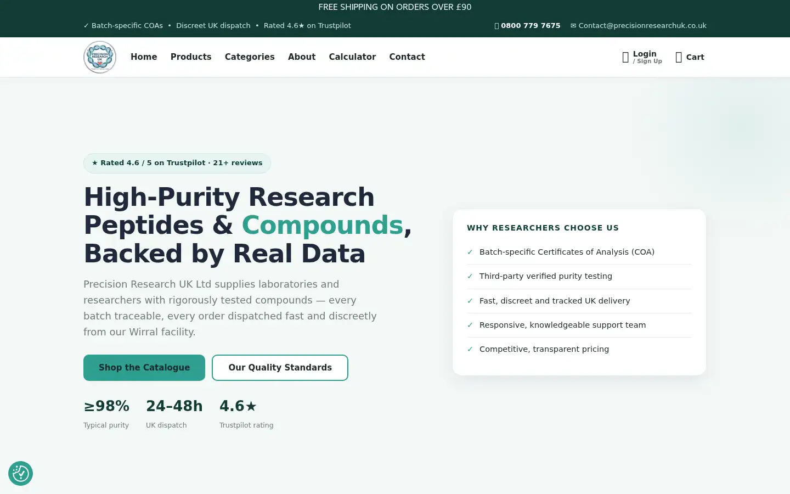790x494 pixels.
Task: Click the free shipping over £90 banner
Action: [x=395, y=7]
